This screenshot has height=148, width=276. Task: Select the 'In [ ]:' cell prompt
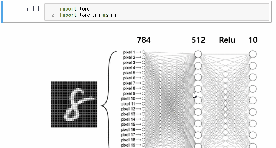(33, 8)
